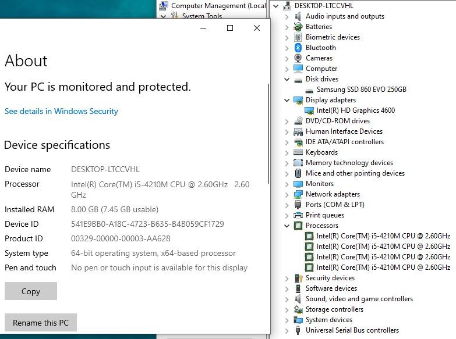Select Computer Management (Local) root node

point(218,6)
